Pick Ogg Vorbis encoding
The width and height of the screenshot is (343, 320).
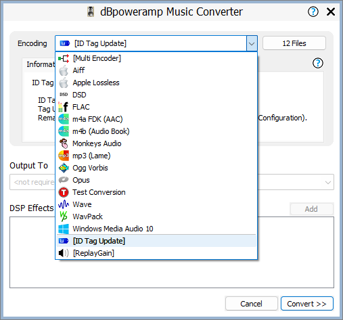(x=156, y=168)
